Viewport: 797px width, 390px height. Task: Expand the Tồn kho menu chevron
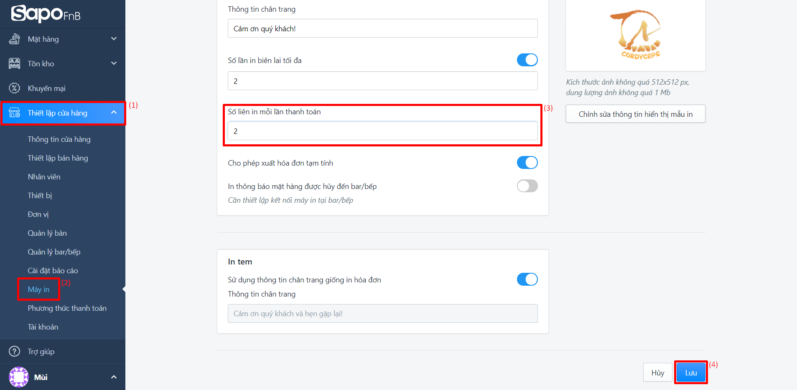tap(114, 63)
